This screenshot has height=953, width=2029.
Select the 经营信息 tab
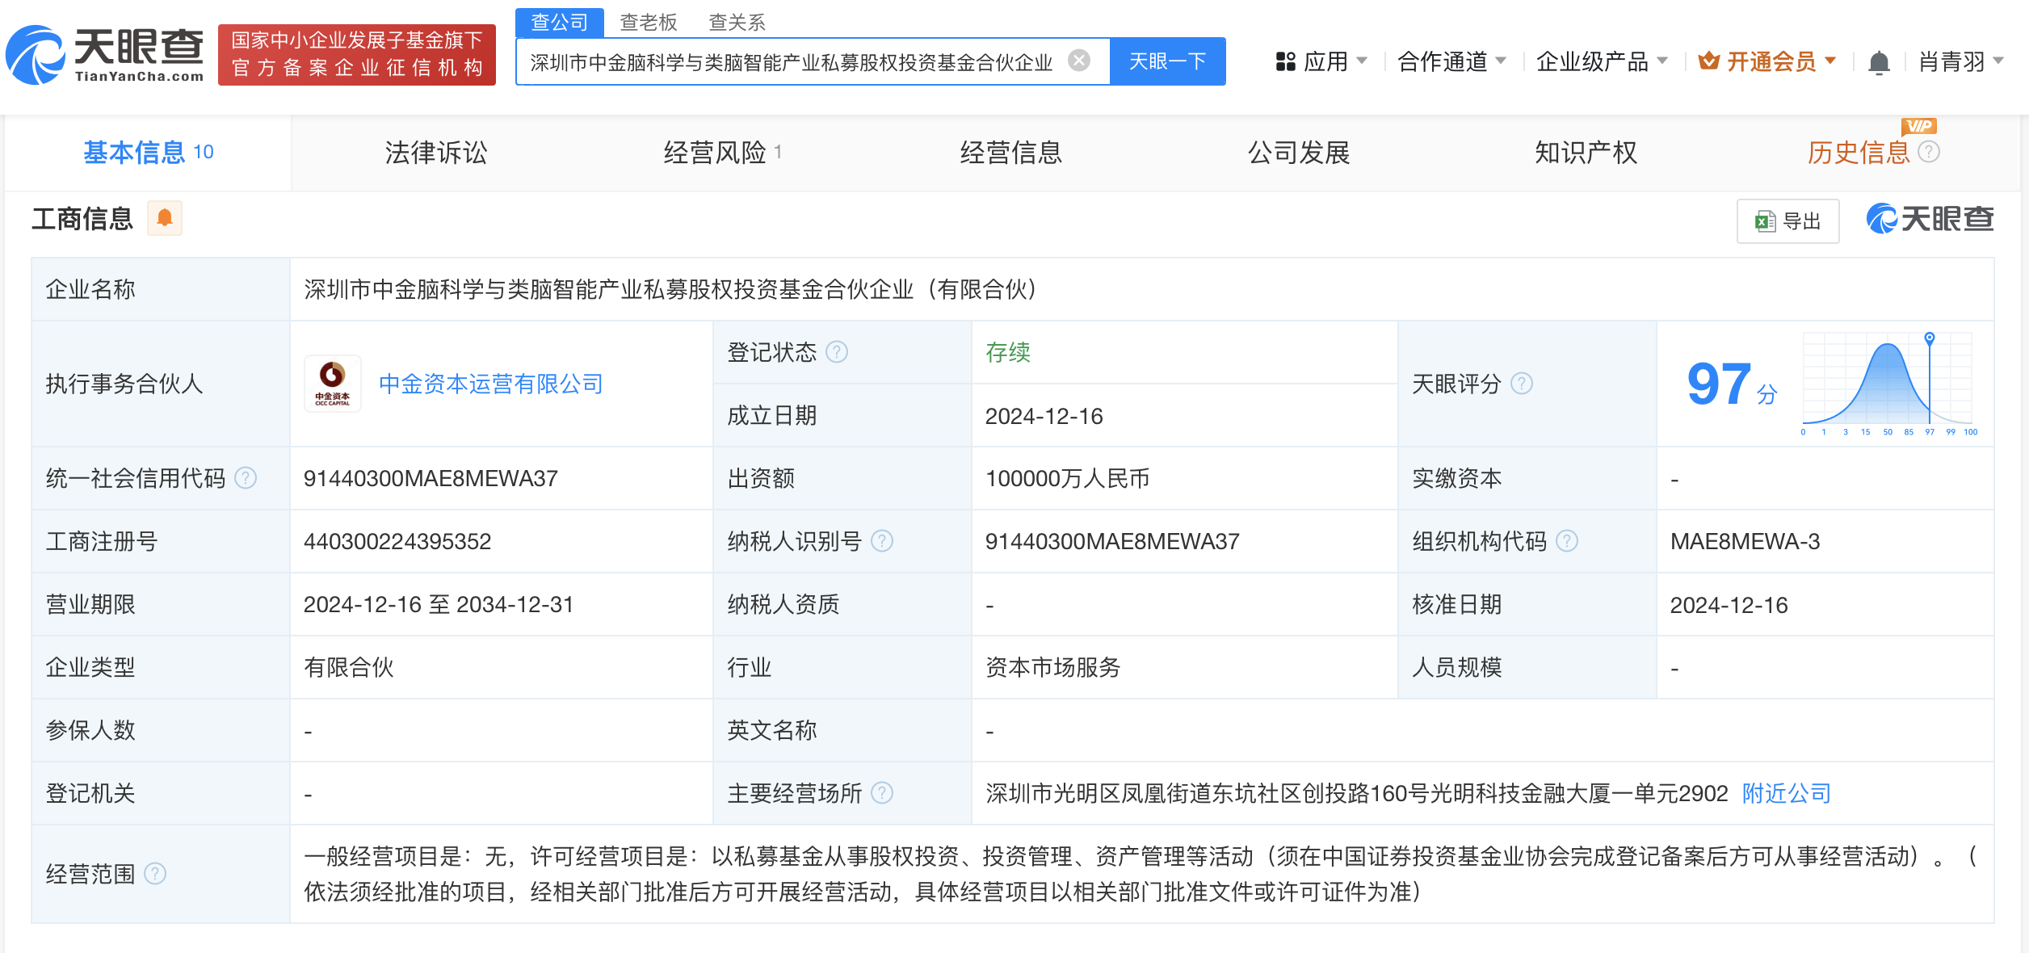(1010, 152)
